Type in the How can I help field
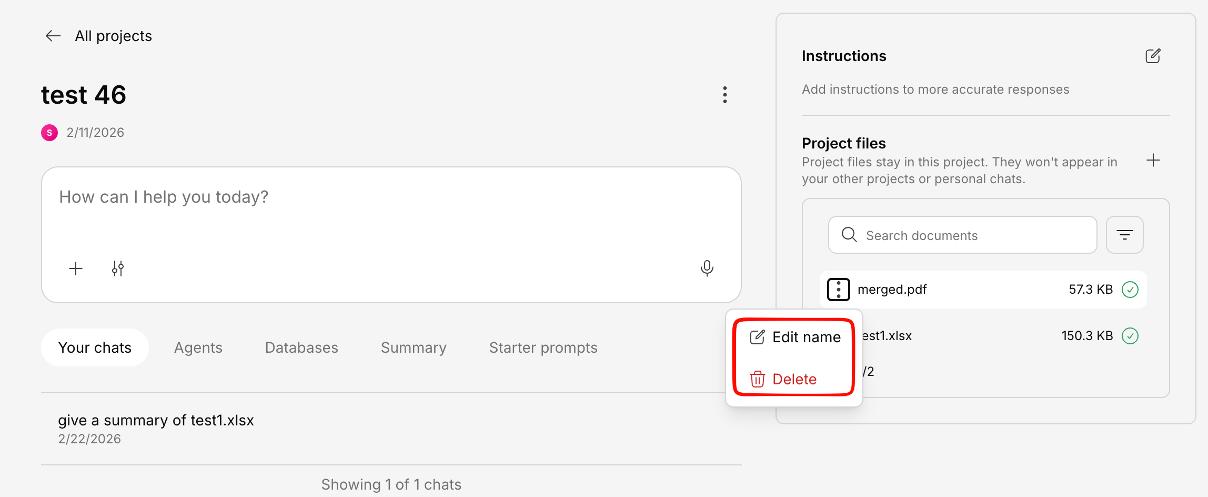The image size is (1208, 497). pos(368,211)
